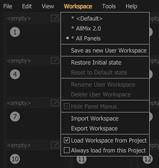Select the All Panels workspace

pyautogui.click(x=105, y=39)
